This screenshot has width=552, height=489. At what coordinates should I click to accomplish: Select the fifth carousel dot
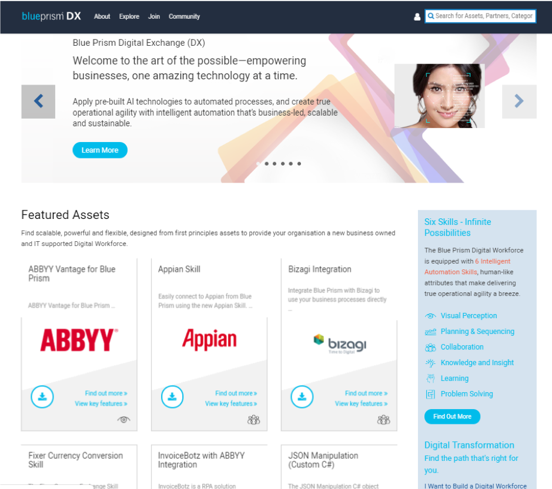point(291,163)
